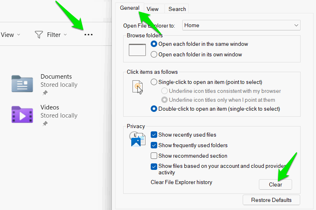
Task: Click the Privacy section history icon
Action: click(137, 139)
